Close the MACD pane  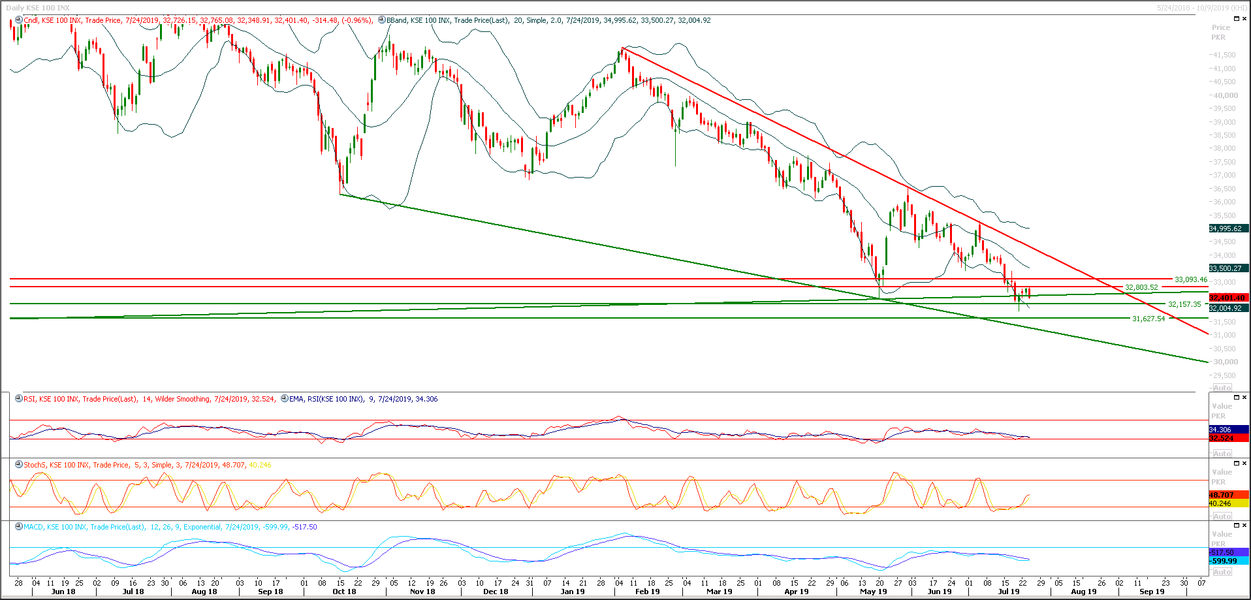click(x=1244, y=526)
